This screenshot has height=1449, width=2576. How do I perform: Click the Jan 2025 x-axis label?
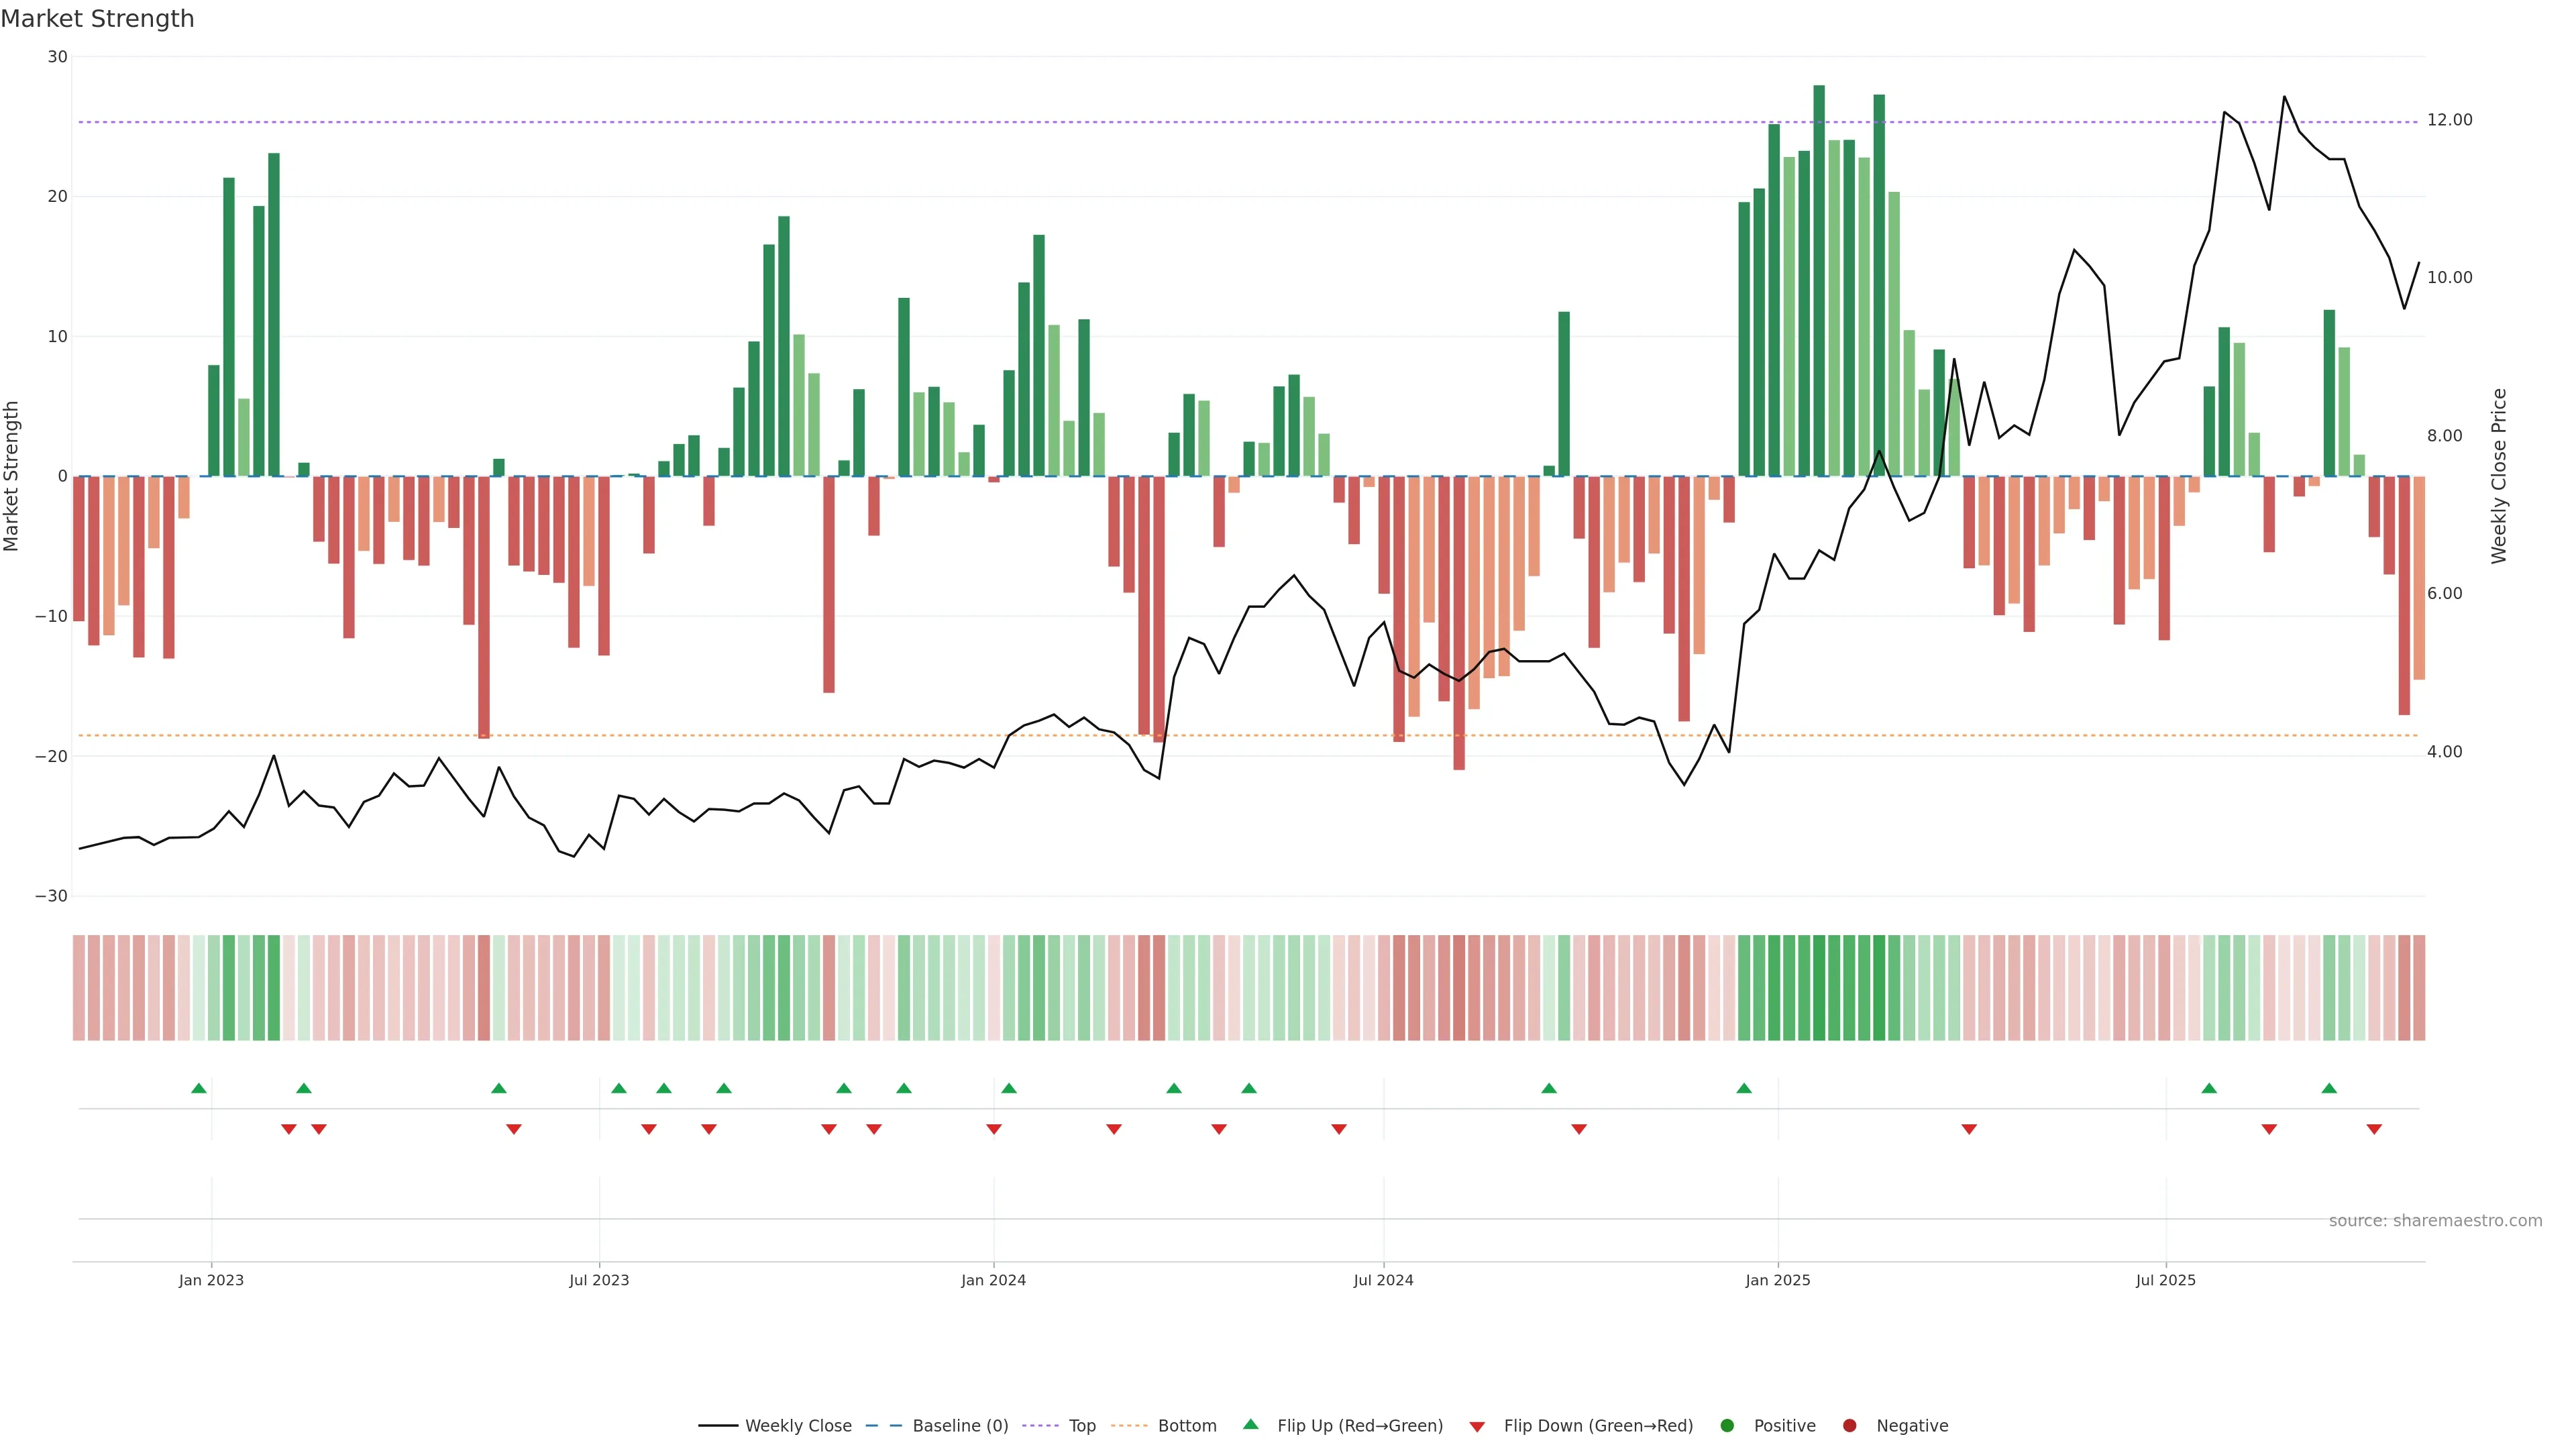coord(1778,1280)
